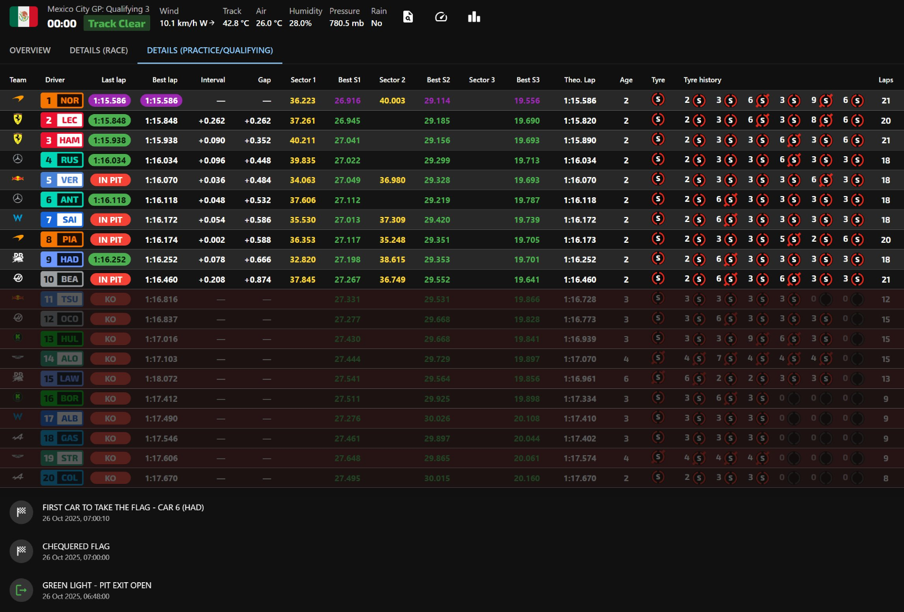Viewport: 904px width, 612px height.
Task: Open the speedometer gauge view
Action: pyautogui.click(x=441, y=17)
